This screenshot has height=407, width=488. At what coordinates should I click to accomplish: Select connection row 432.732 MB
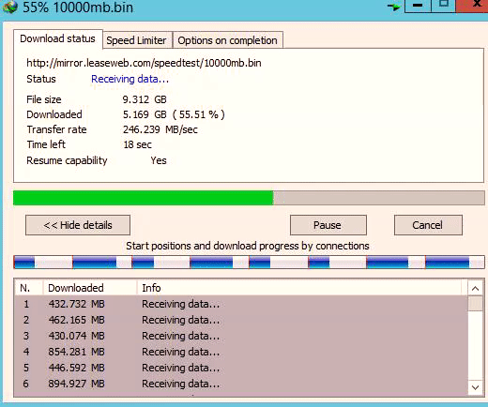tap(241, 304)
